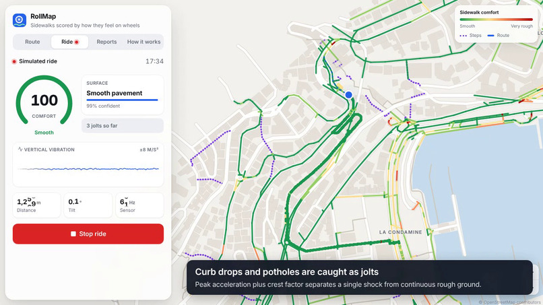Open the How it works tab
Image resolution: width=543 pixels, height=305 pixels.
point(143,42)
